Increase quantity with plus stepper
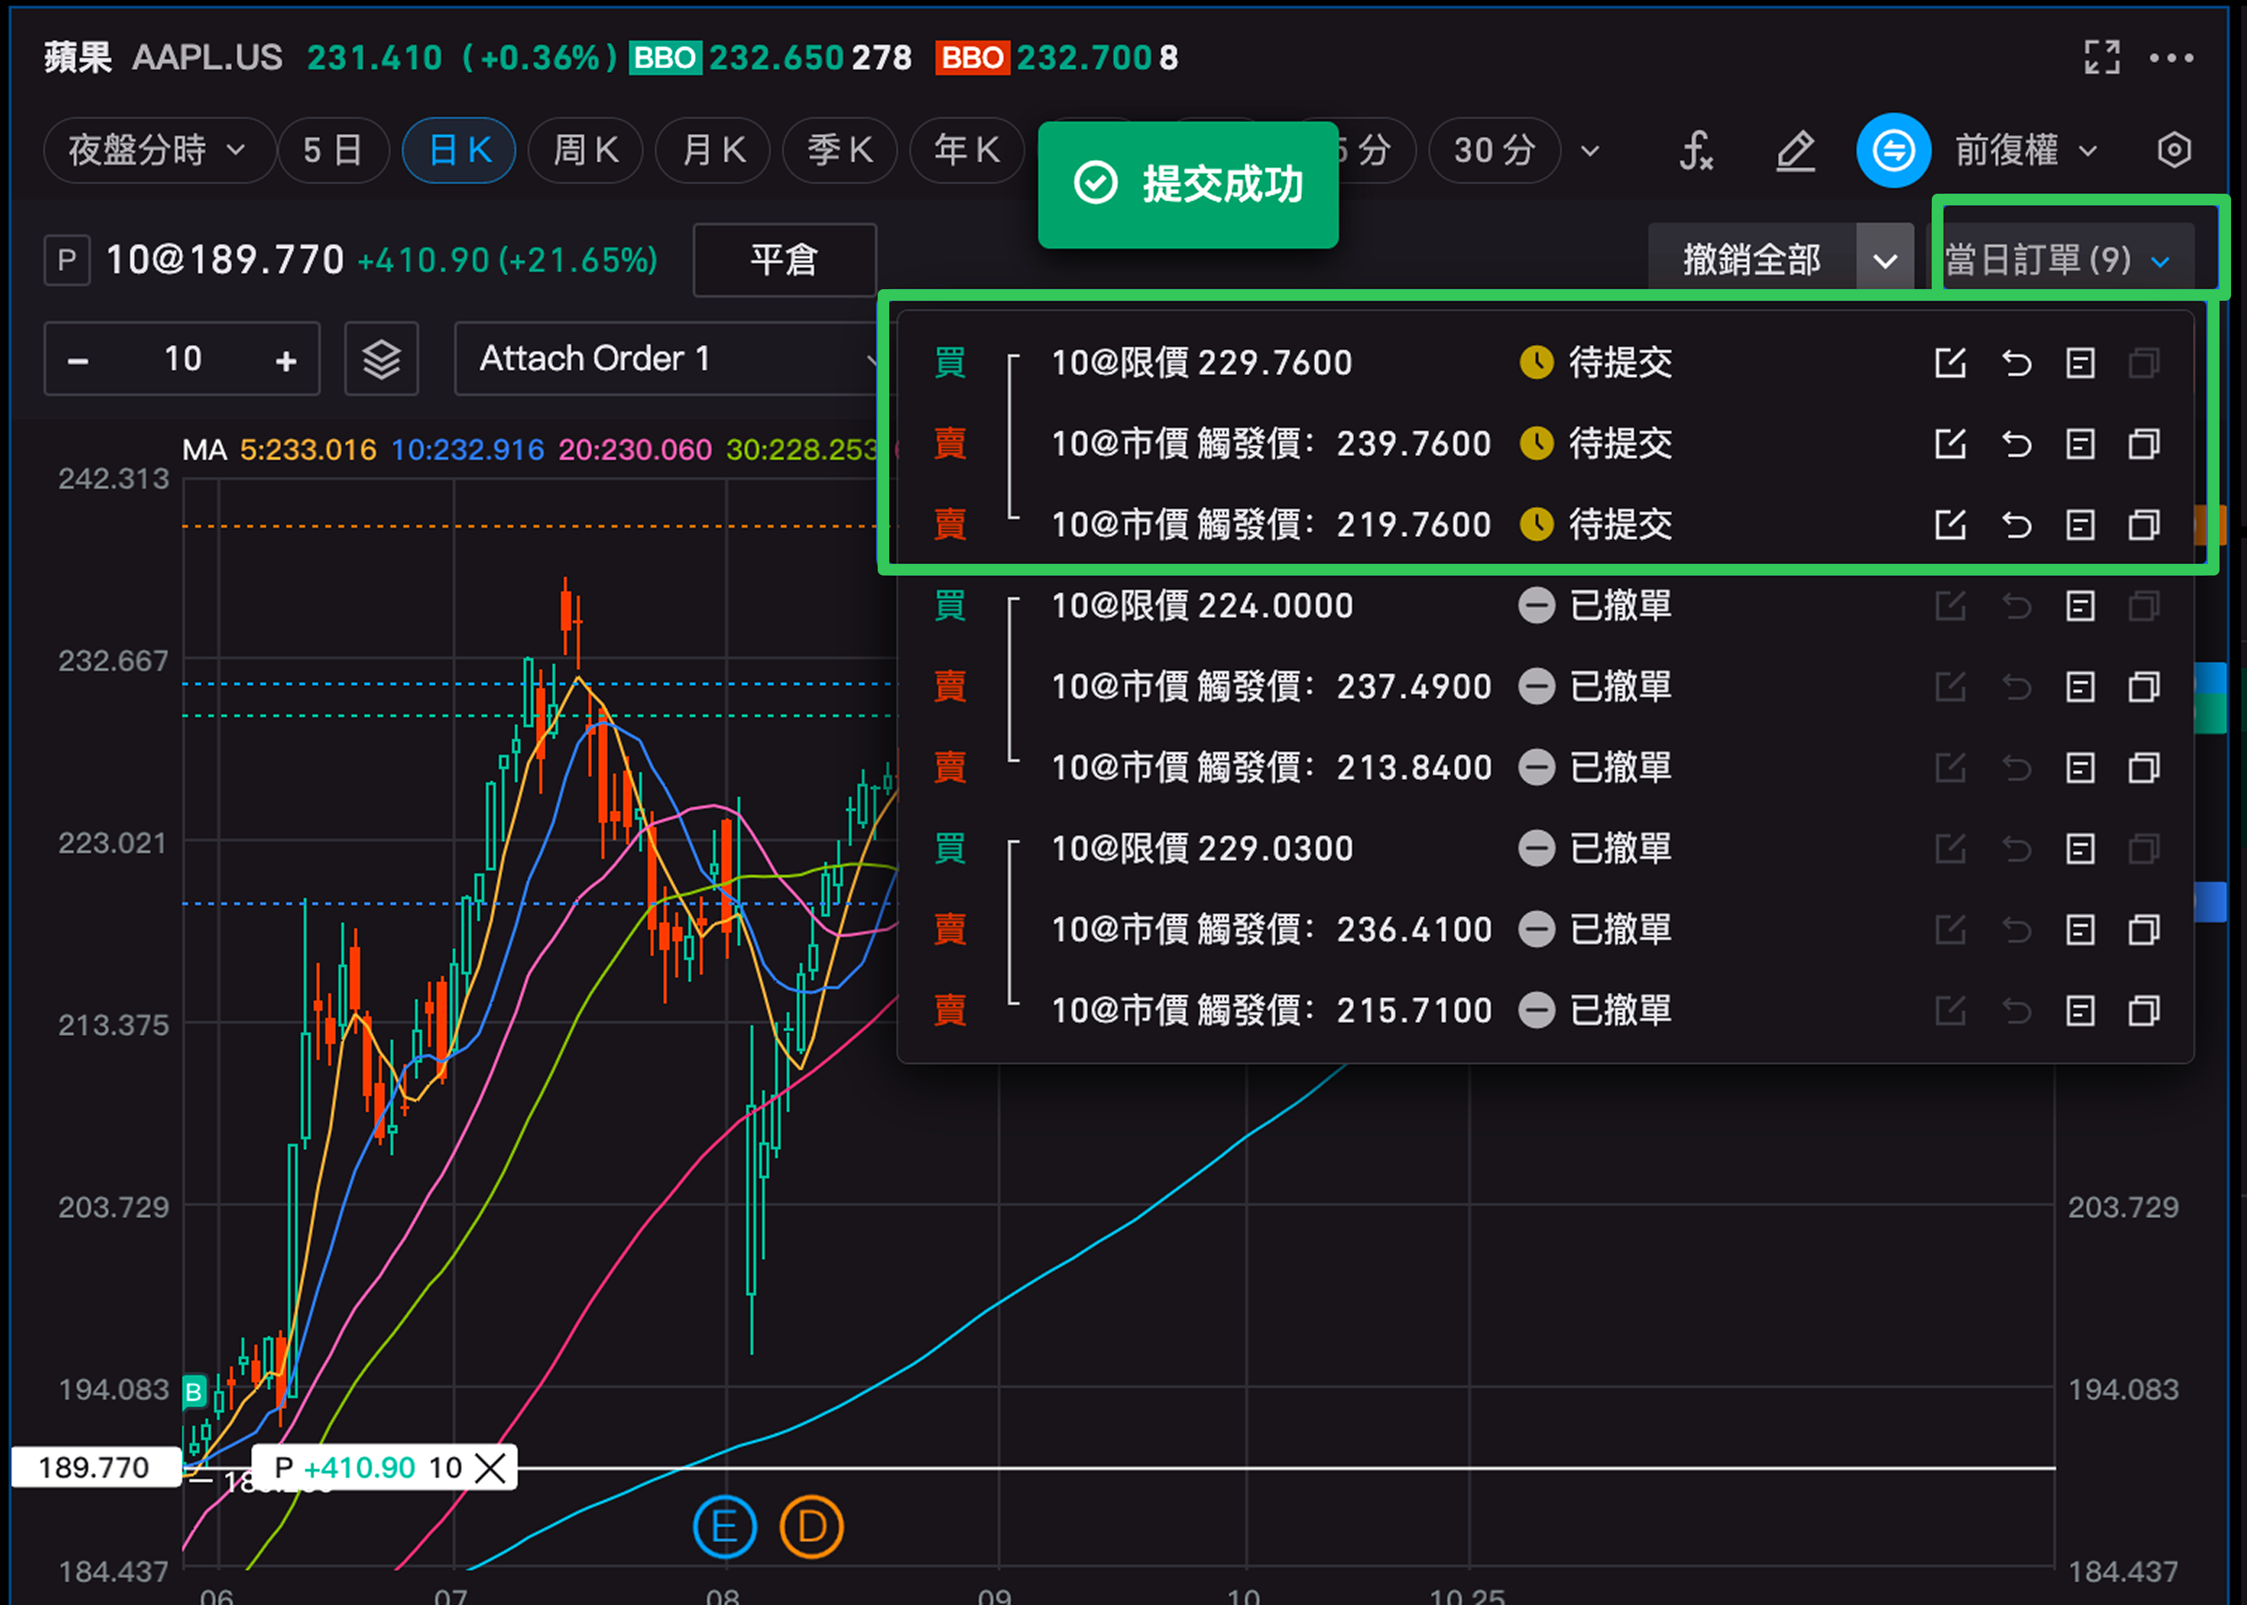The width and height of the screenshot is (2247, 1605). (286, 361)
